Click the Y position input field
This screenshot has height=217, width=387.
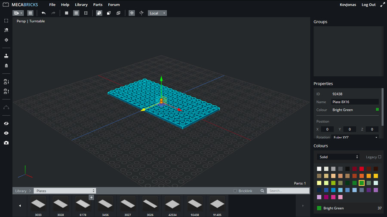pos(350,129)
